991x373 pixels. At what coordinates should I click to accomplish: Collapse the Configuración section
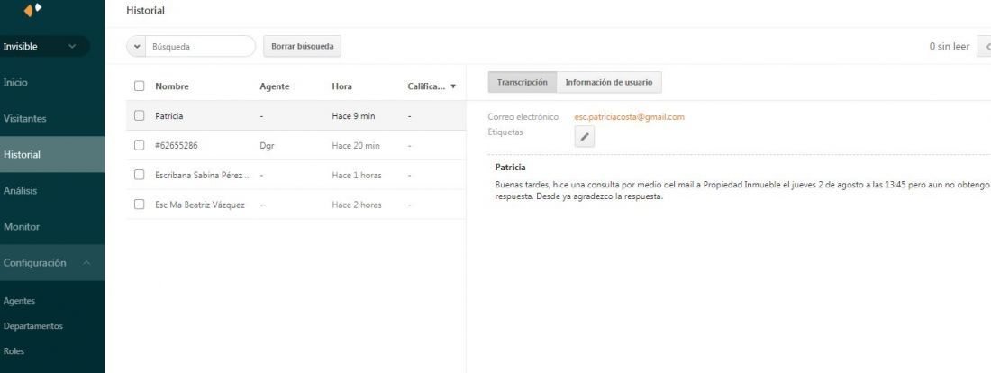[86, 263]
